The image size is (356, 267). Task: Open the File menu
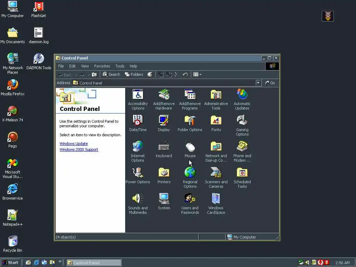(x=61, y=66)
